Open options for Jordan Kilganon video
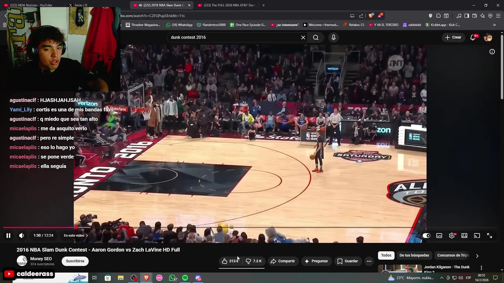Viewport: 504px width, 283px height. pyautogui.click(x=481, y=268)
